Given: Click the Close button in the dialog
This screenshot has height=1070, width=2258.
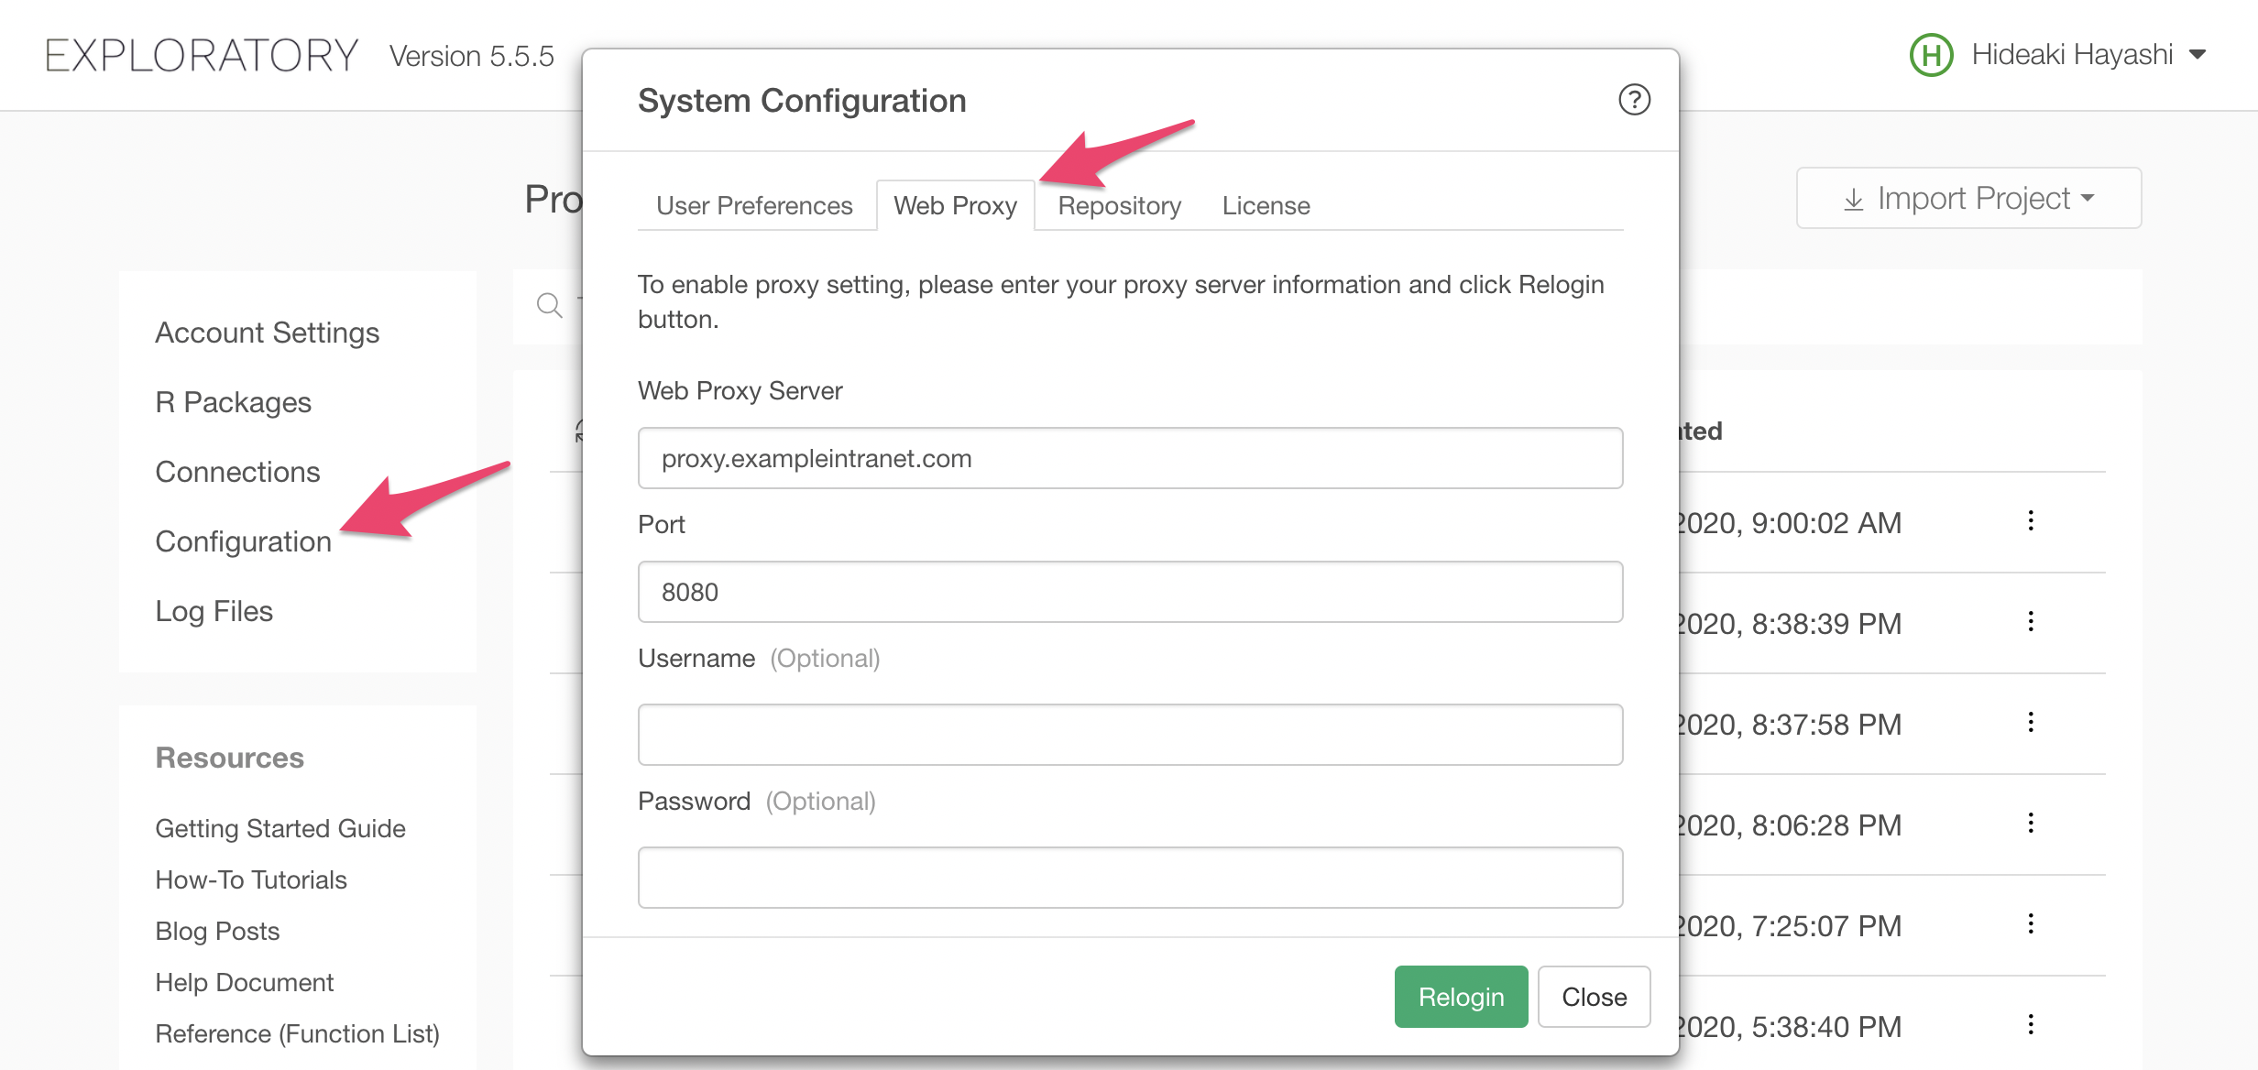Looking at the screenshot, I should tap(1594, 997).
